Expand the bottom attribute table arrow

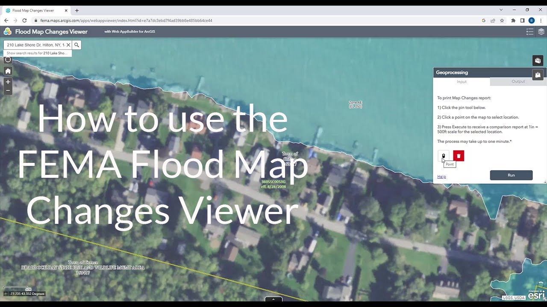point(273,299)
